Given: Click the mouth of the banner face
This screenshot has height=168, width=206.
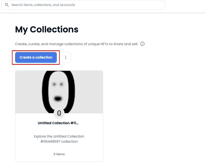Looking at the screenshot, I should tap(58, 98).
